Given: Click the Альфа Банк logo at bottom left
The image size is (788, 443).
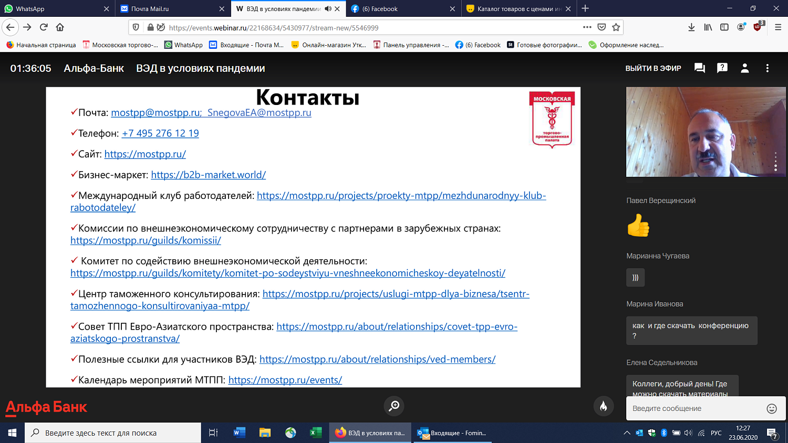Looking at the screenshot, I should [46, 407].
